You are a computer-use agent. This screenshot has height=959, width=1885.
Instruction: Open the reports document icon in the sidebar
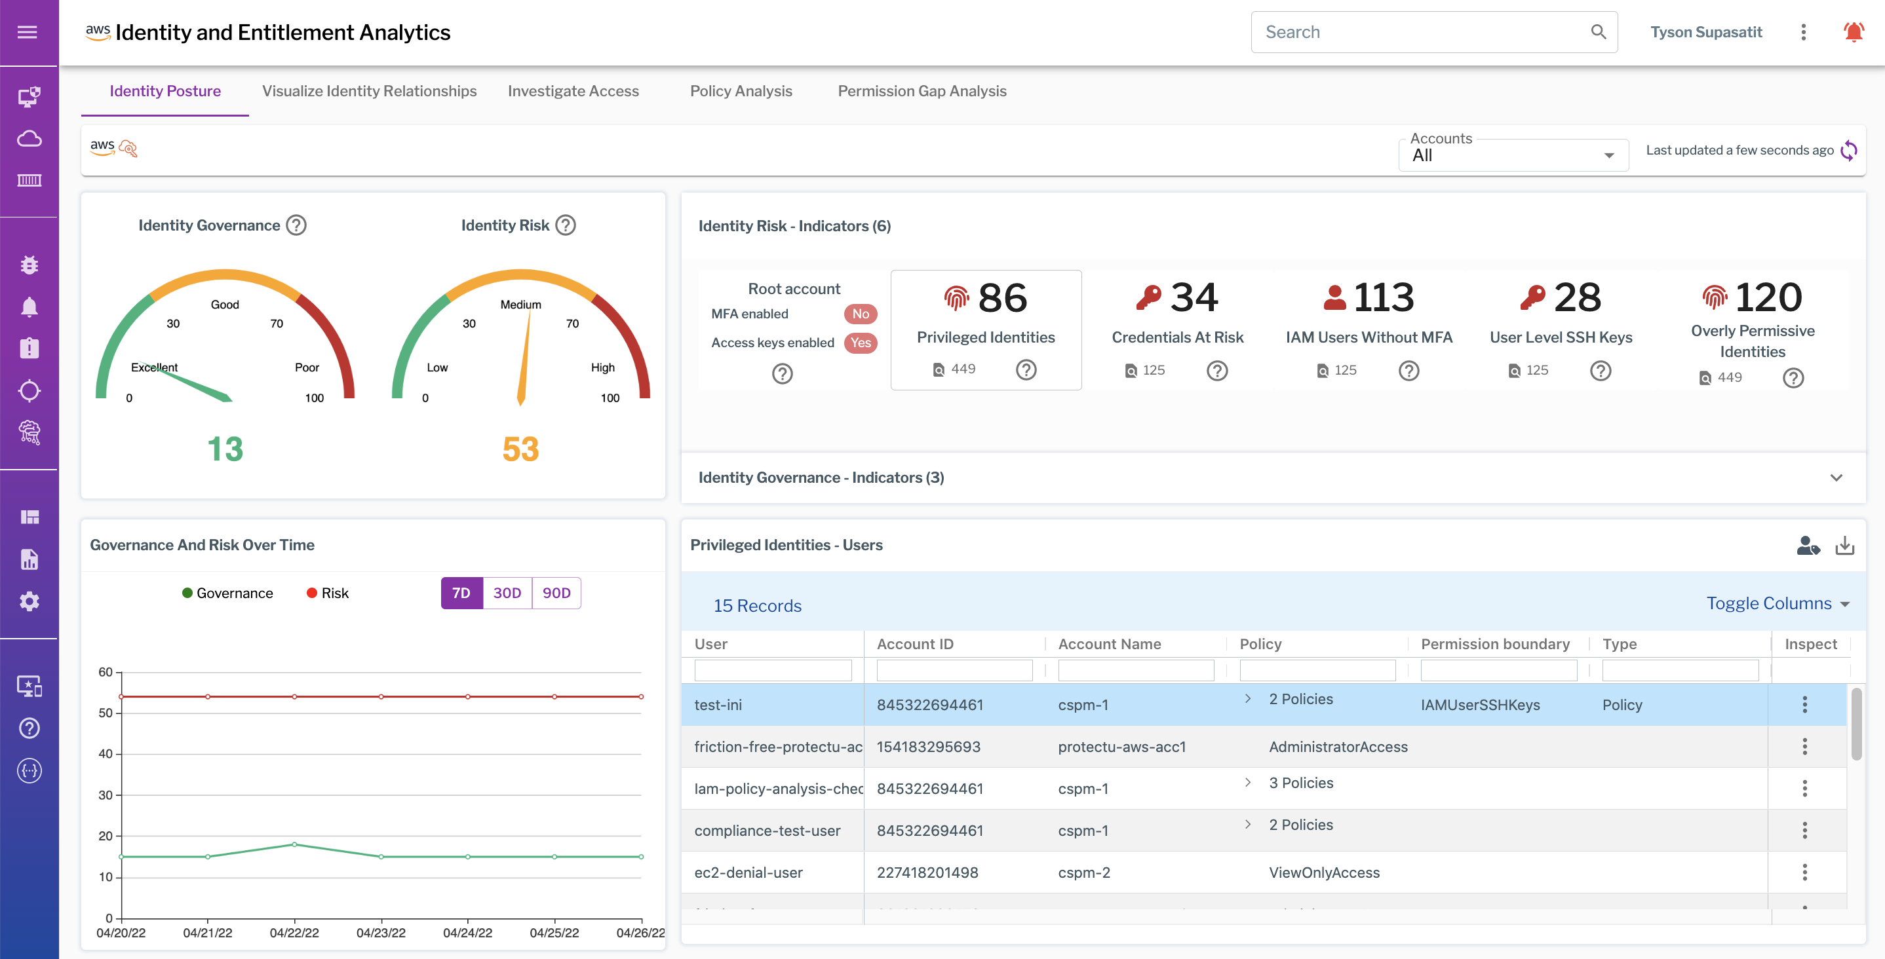coord(29,559)
